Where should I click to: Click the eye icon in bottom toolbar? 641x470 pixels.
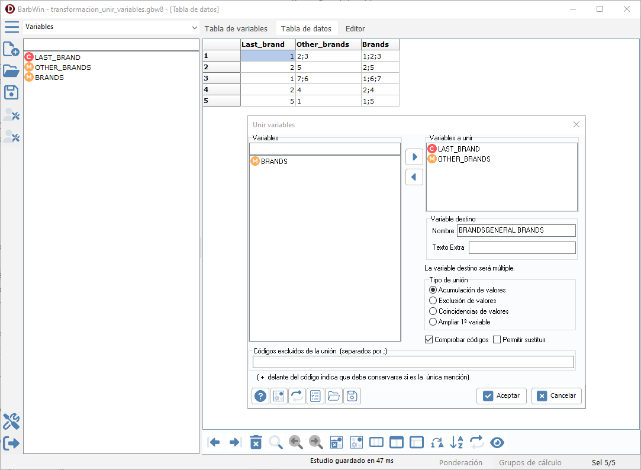[x=497, y=442]
